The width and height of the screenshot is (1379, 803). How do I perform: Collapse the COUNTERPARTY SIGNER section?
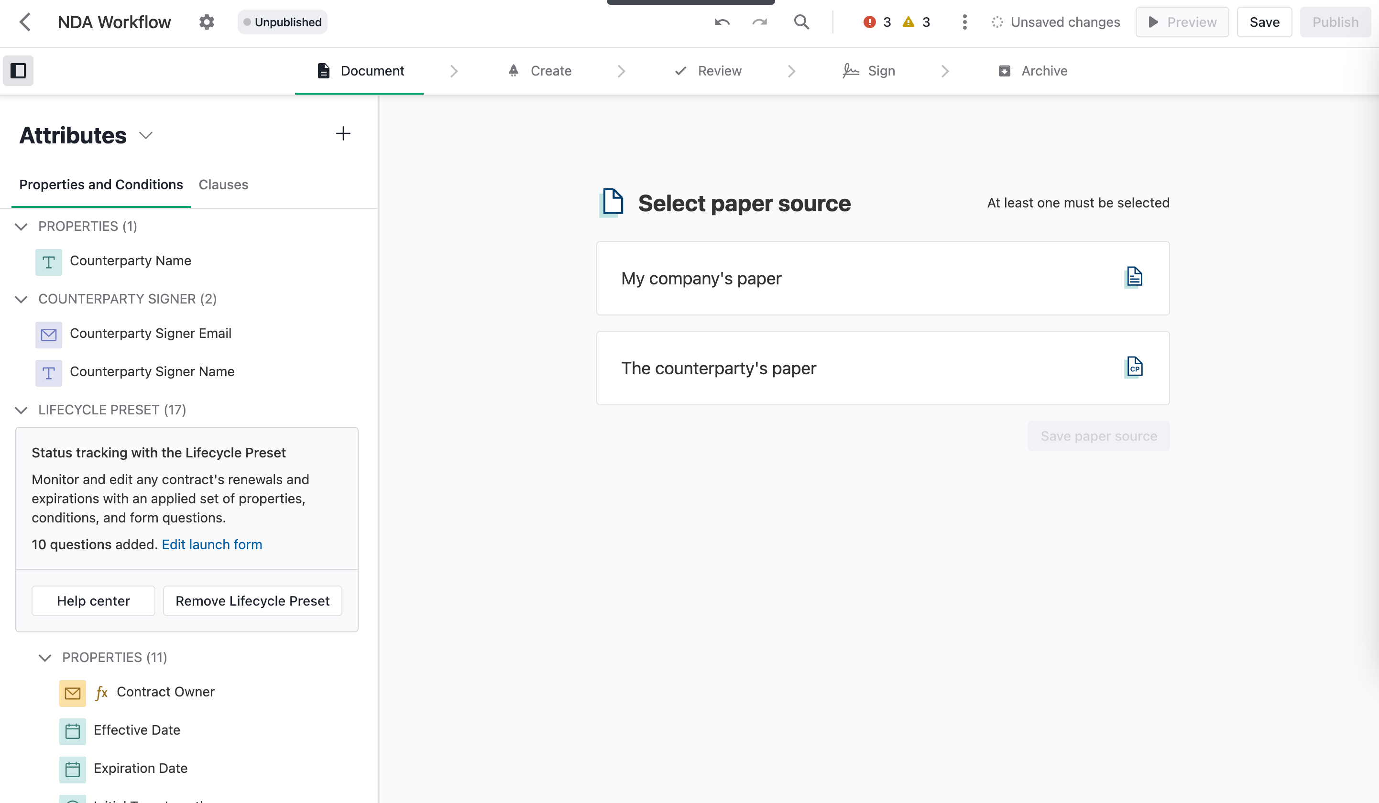22,299
